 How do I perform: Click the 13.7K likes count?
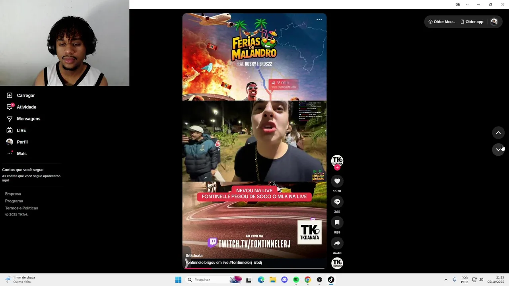tap(337, 191)
